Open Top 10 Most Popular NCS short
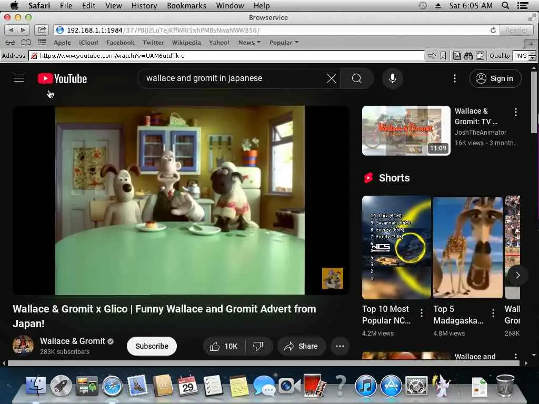The width and height of the screenshot is (539, 404). point(396,247)
